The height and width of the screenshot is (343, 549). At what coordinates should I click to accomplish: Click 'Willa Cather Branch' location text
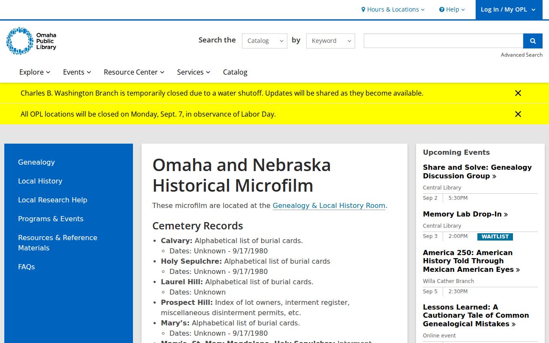point(448,281)
